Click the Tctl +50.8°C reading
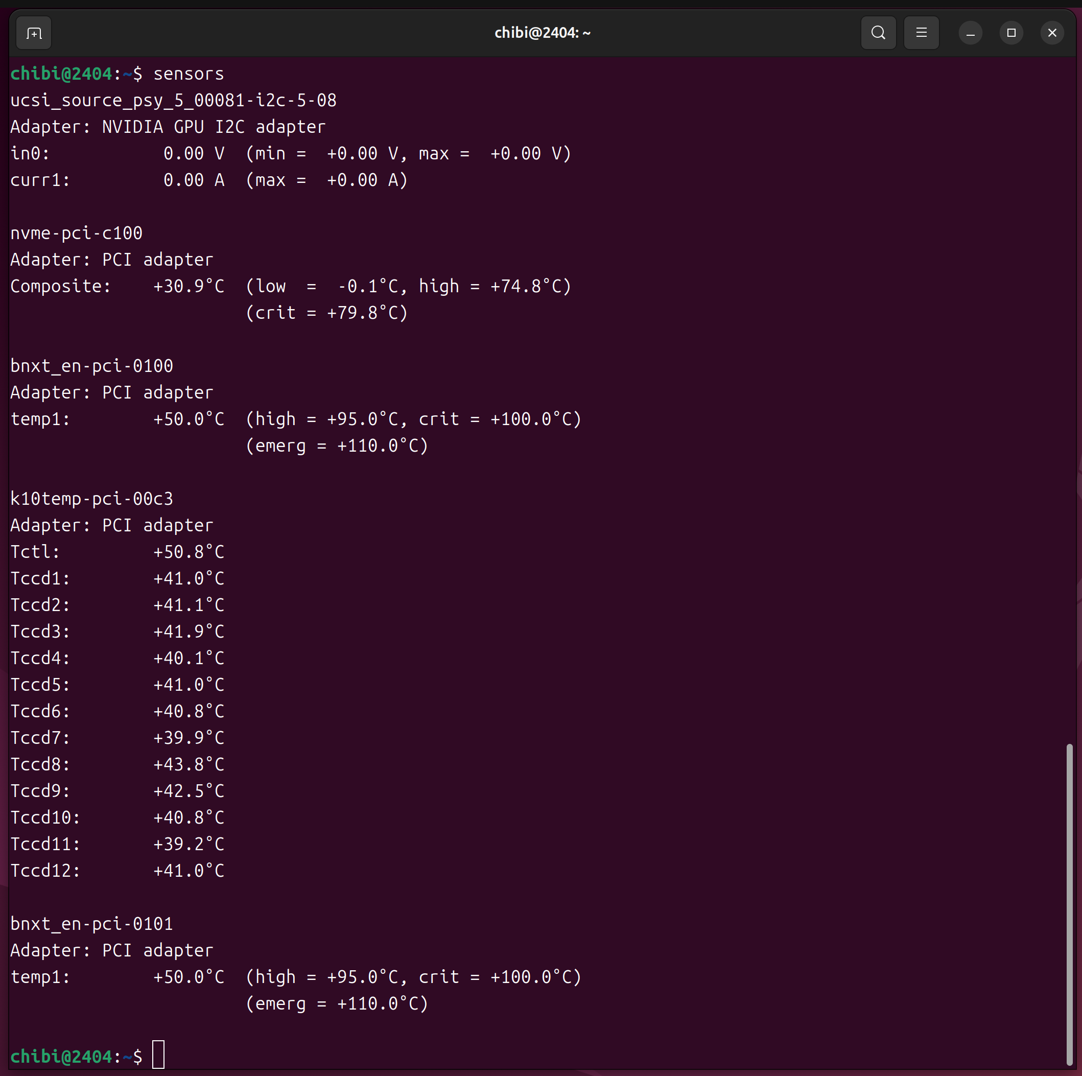Image resolution: width=1082 pixels, height=1076 pixels. tap(189, 552)
